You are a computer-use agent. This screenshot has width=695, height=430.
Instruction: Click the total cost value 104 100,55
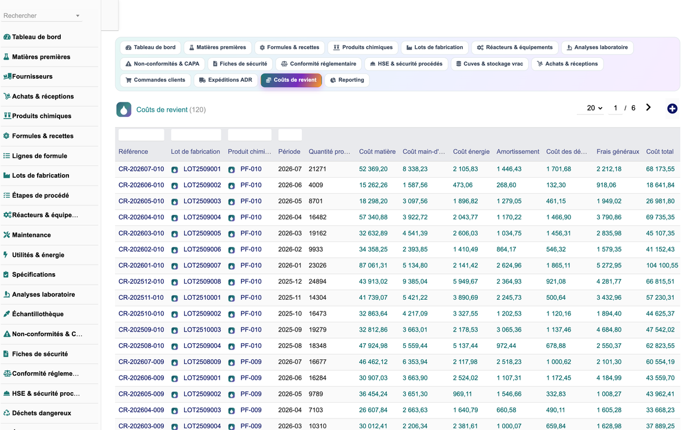[662, 266]
